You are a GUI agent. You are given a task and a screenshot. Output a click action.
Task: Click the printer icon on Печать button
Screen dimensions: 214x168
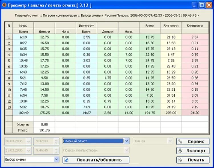(x=180, y=160)
